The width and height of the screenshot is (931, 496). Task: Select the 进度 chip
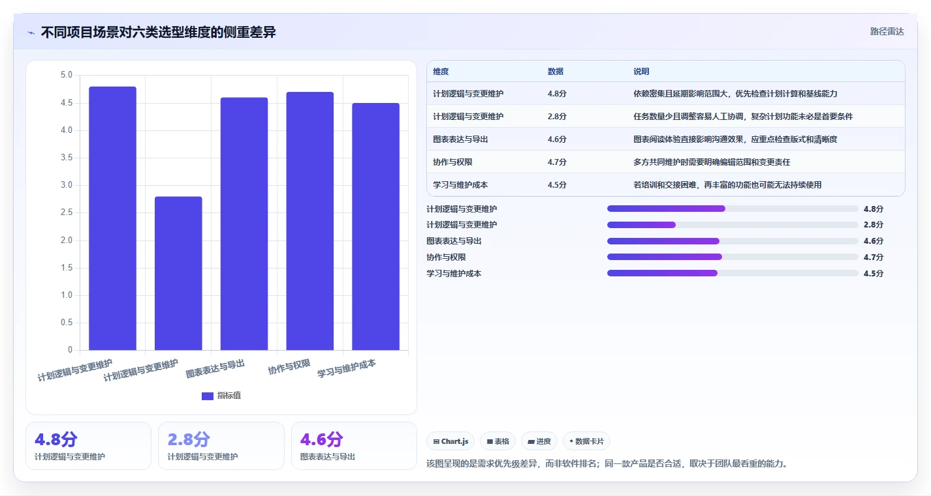click(x=539, y=441)
